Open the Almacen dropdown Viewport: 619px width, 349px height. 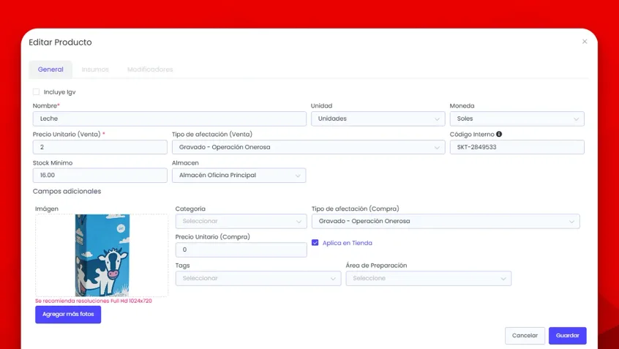tap(239, 176)
